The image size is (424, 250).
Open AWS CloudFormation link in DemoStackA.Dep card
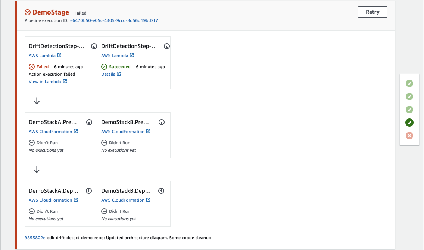[53, 200]
